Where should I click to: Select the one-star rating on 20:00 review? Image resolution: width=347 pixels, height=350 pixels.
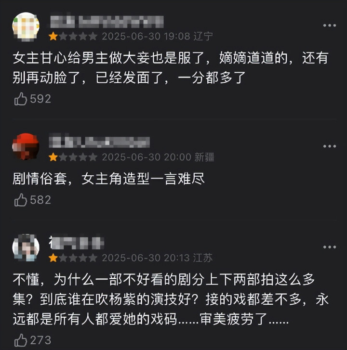(x=73, y=157)
